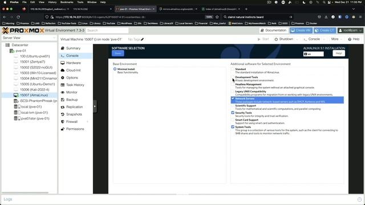The width and height of the screenshot is (365, 205).
Task: Check the Headless Management group
Action: [233, 84]
